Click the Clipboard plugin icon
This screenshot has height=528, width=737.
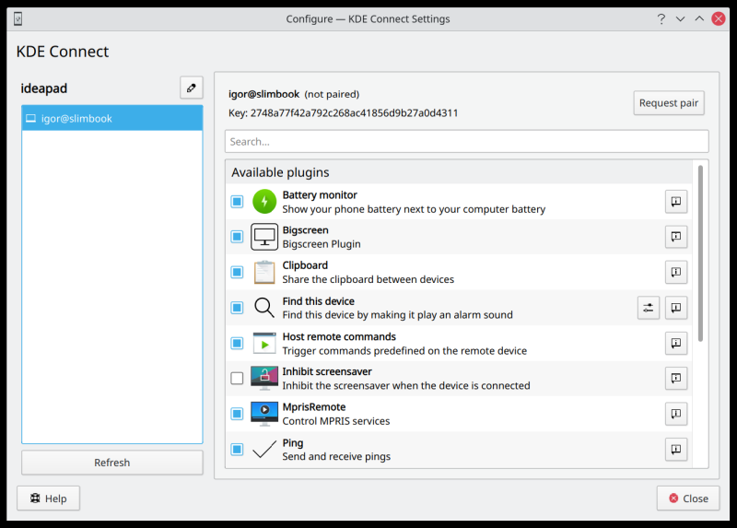[x=264, y=272]
